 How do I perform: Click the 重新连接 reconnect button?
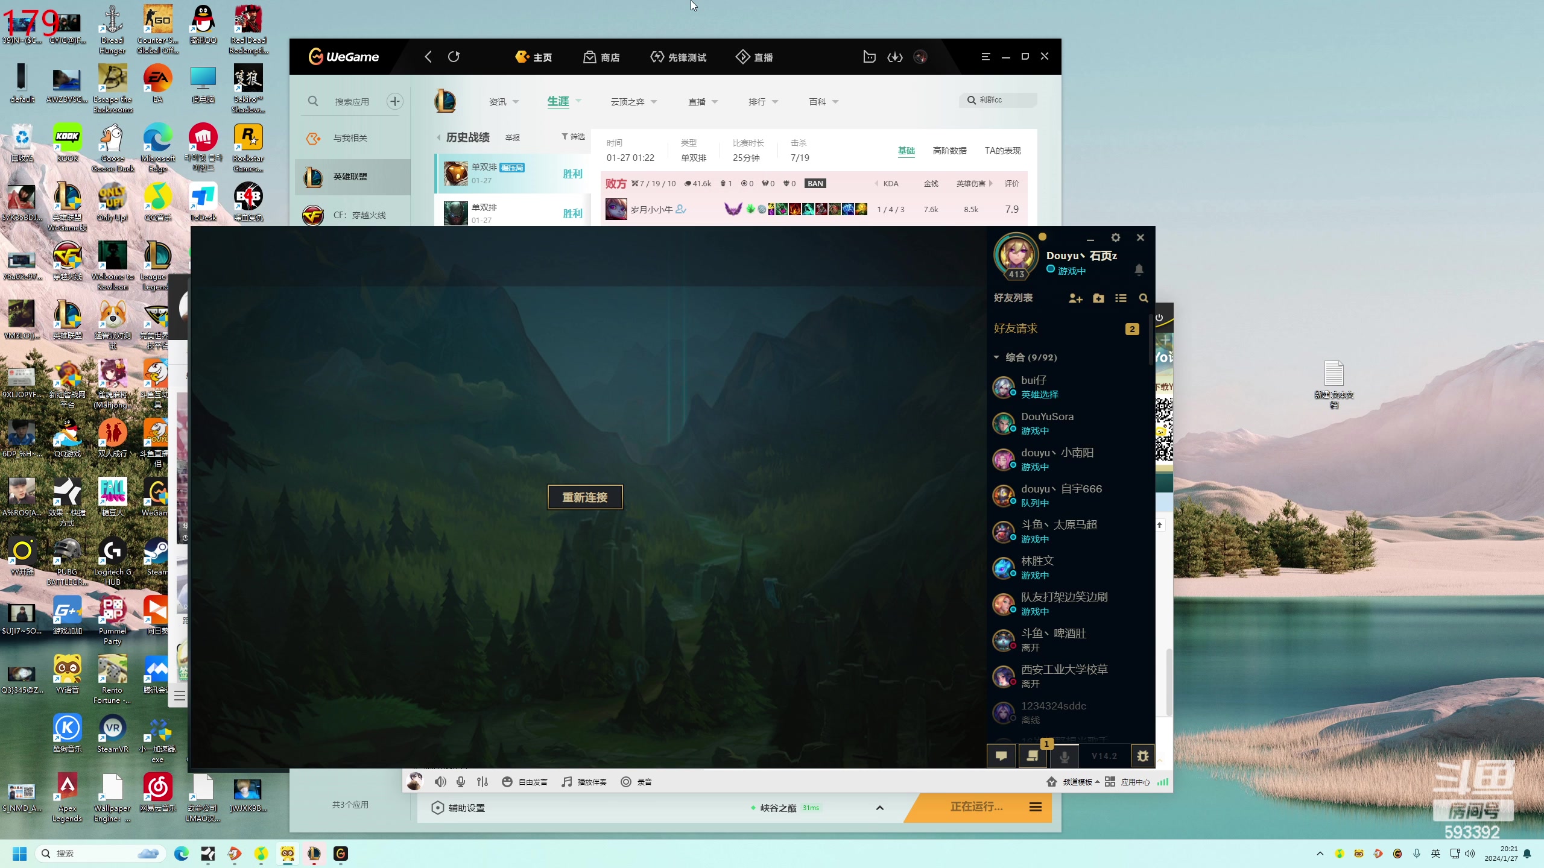tap(585, 497)
